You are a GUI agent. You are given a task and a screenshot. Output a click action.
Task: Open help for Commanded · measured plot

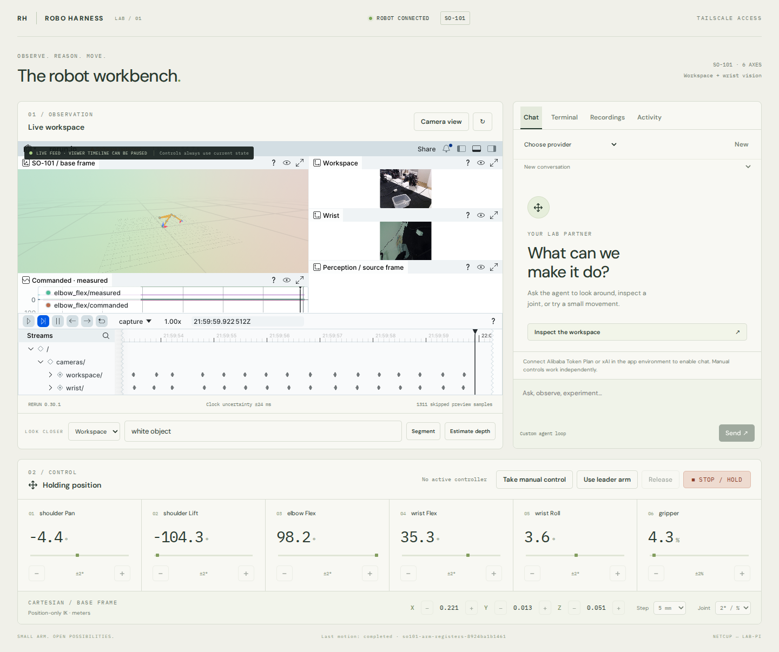(x=273, y=280)
